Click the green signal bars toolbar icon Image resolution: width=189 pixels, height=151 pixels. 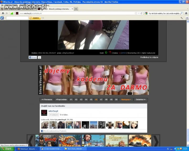click(x=12, y=13)
